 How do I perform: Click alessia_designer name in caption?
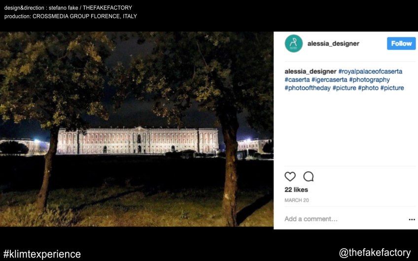(310, 71)
